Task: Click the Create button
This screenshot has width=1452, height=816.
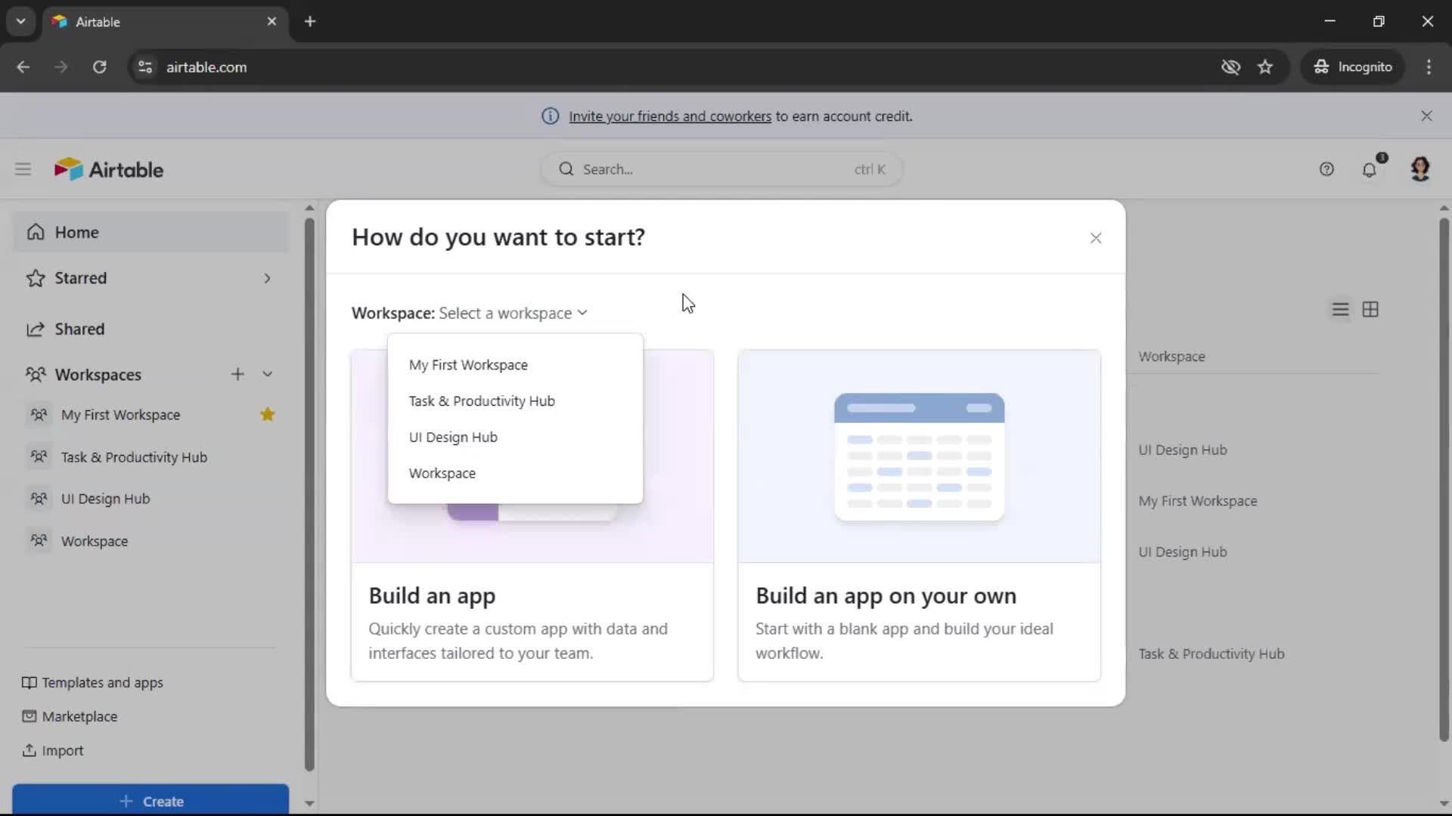Action: (x=150, y=800)
